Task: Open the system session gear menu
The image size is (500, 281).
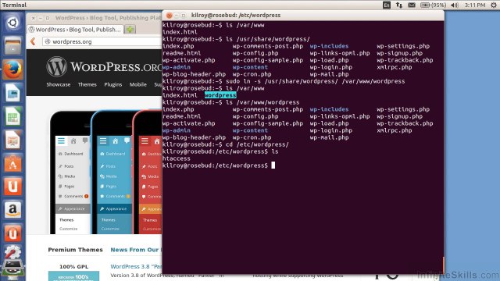Action: (494, 5)
